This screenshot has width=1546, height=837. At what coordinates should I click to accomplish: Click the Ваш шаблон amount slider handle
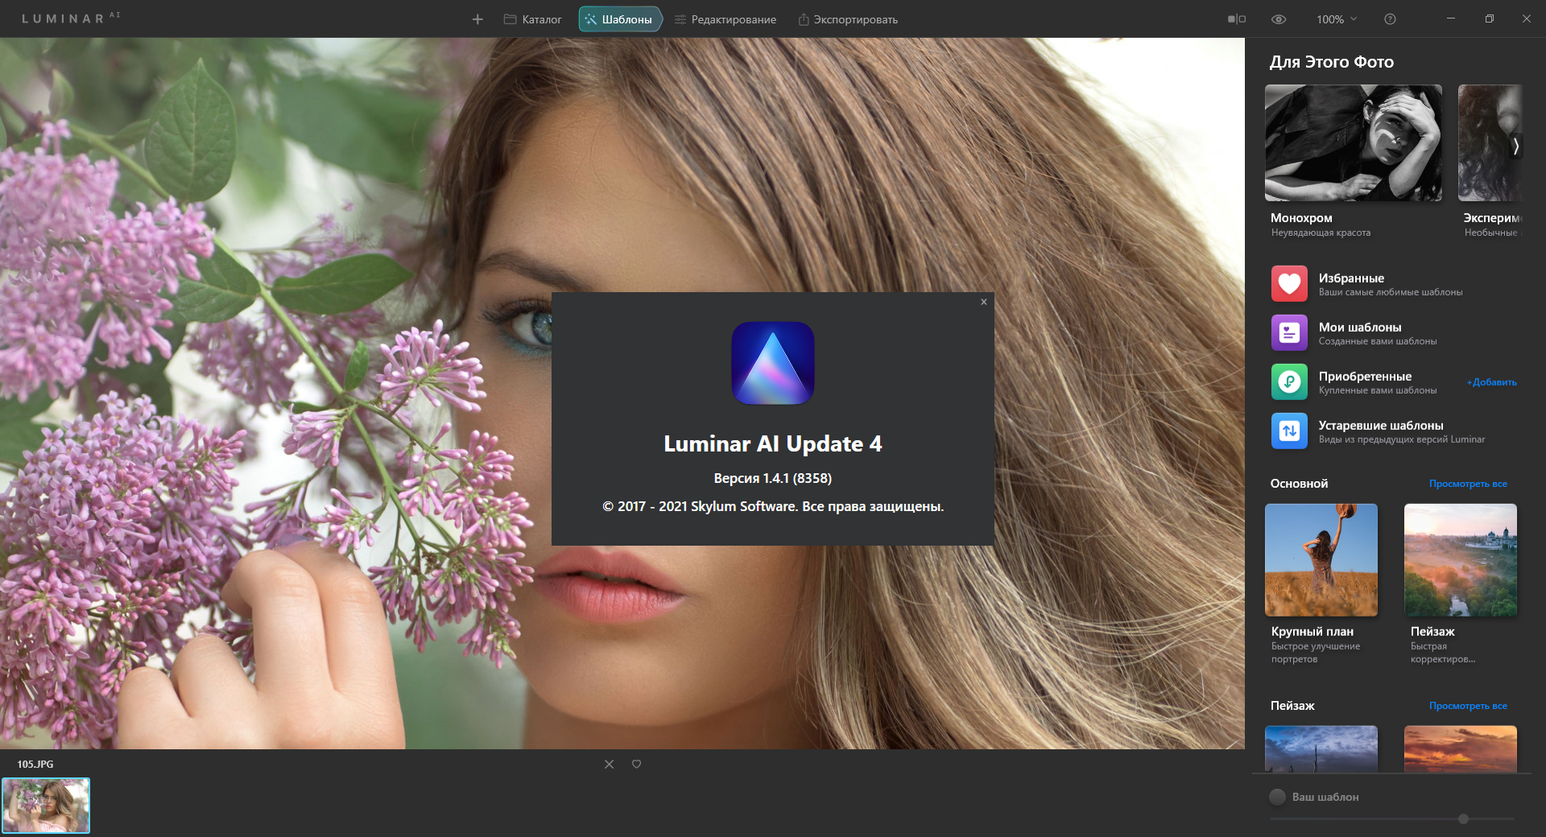pos(1463,818)
